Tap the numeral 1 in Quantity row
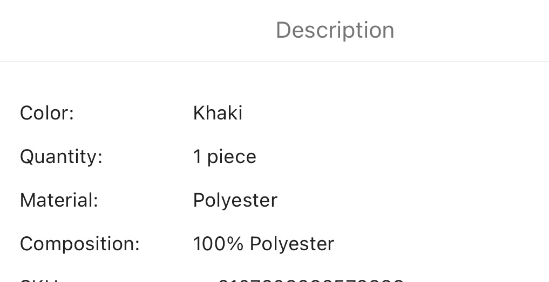The width and height of the screenshot is (549, 282). [198, 157]
